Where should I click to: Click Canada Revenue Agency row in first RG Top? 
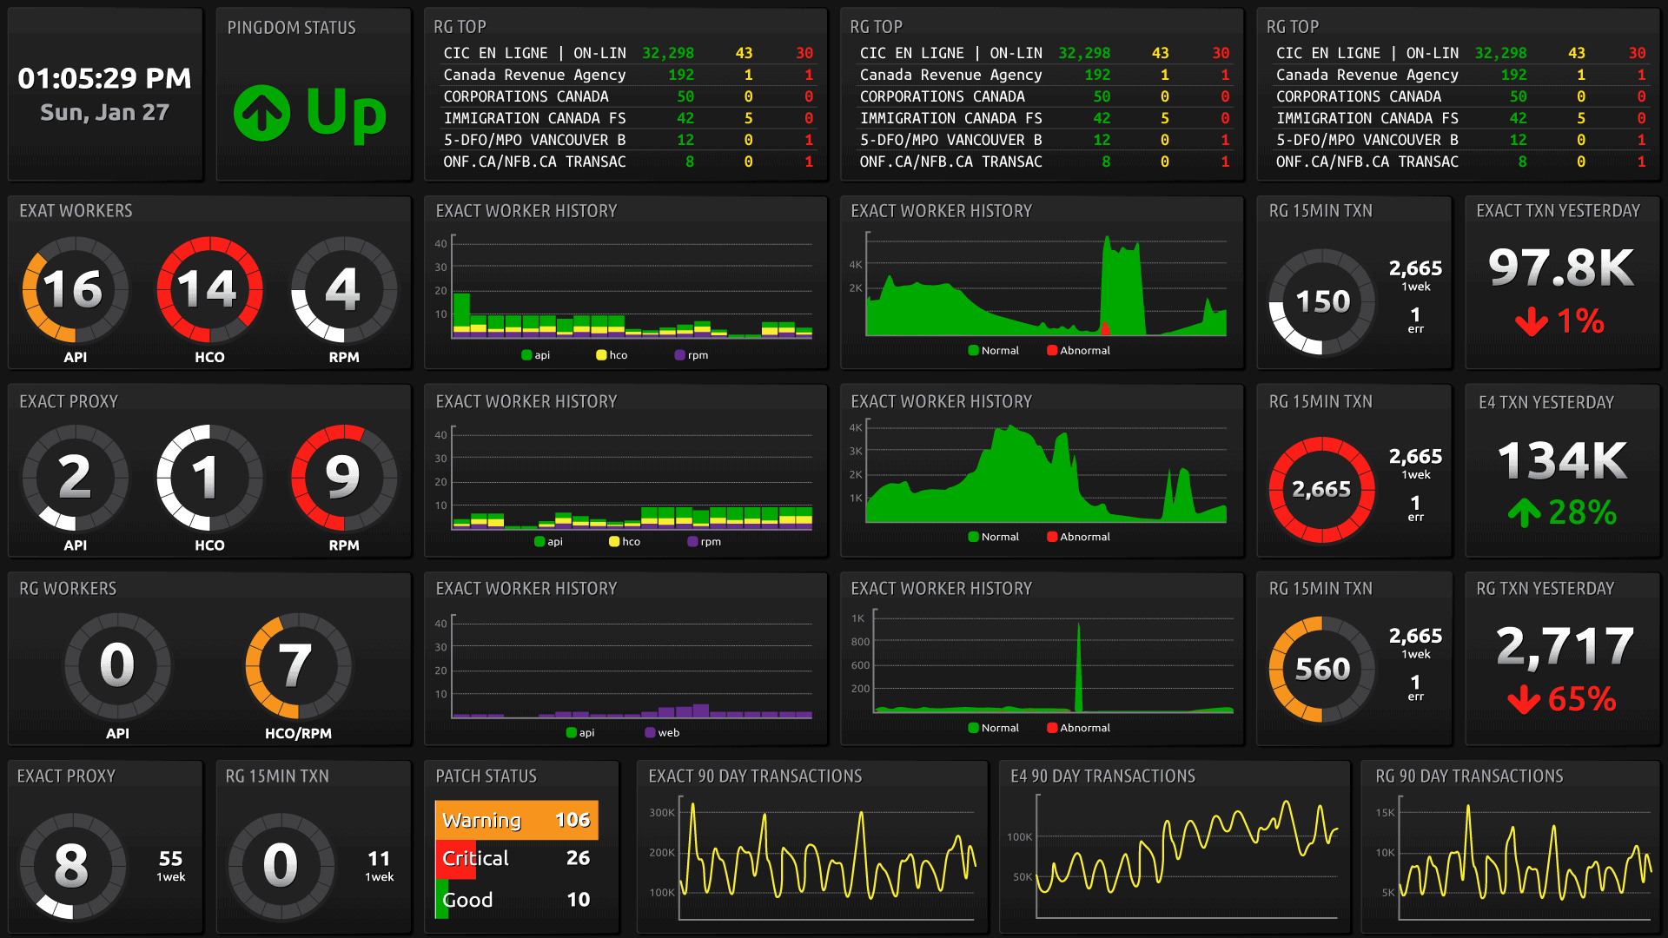[x=534, y=76]
